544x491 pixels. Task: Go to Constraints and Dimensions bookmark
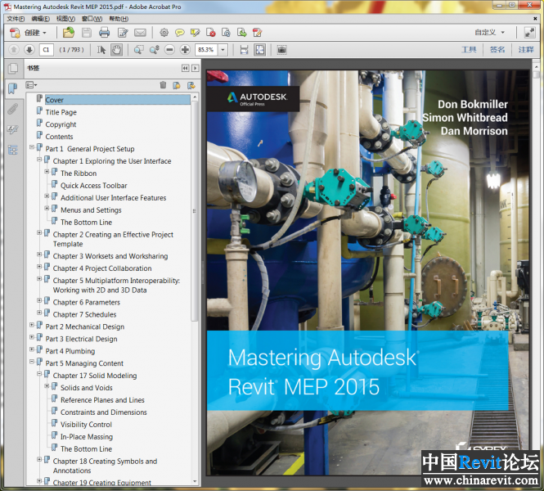coord(103,412)
